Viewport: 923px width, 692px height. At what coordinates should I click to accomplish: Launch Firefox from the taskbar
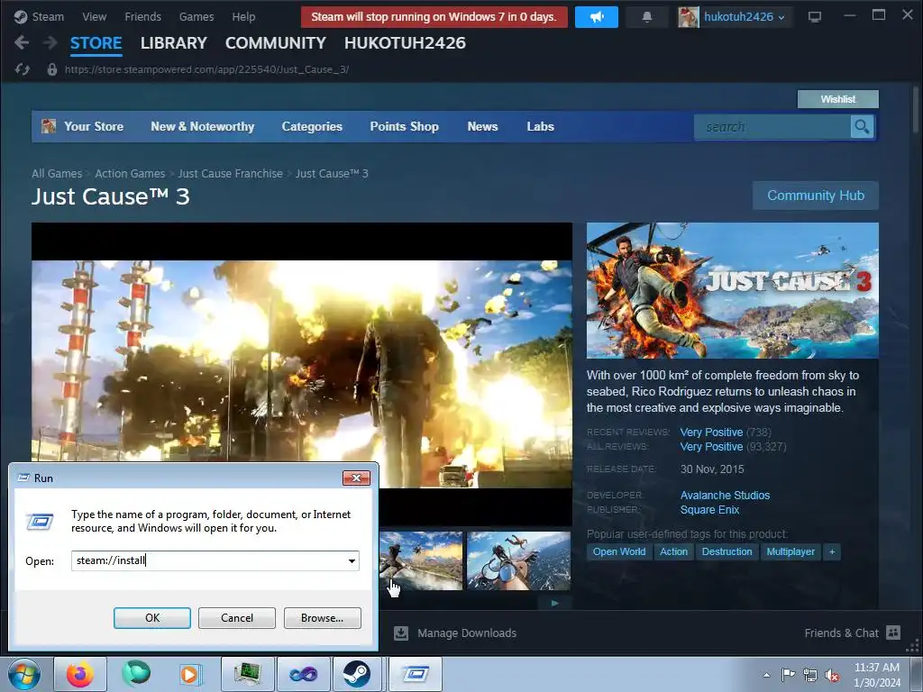[80, 674]
